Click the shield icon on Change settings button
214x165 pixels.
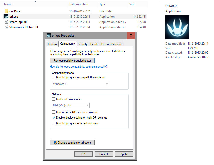[x=55, y=142]
